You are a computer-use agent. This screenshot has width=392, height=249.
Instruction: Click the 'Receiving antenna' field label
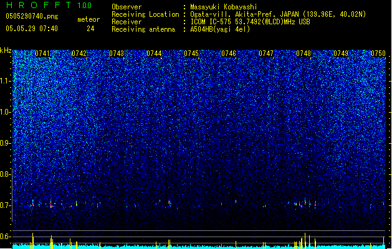pos(143,29)
